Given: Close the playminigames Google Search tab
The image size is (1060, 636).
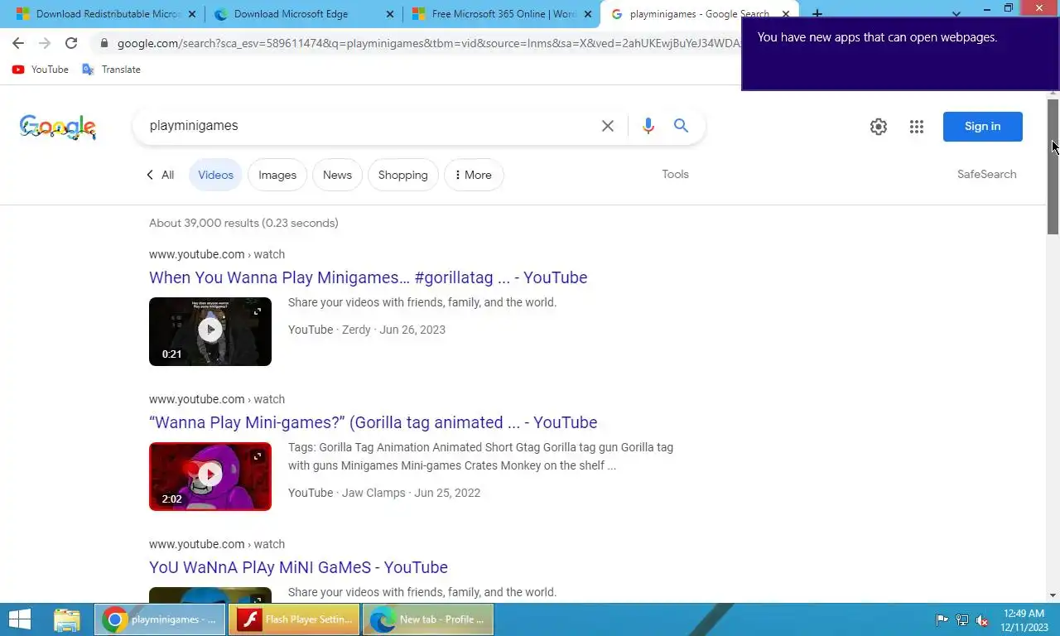Looking at the screenshot, I should 786,14.
